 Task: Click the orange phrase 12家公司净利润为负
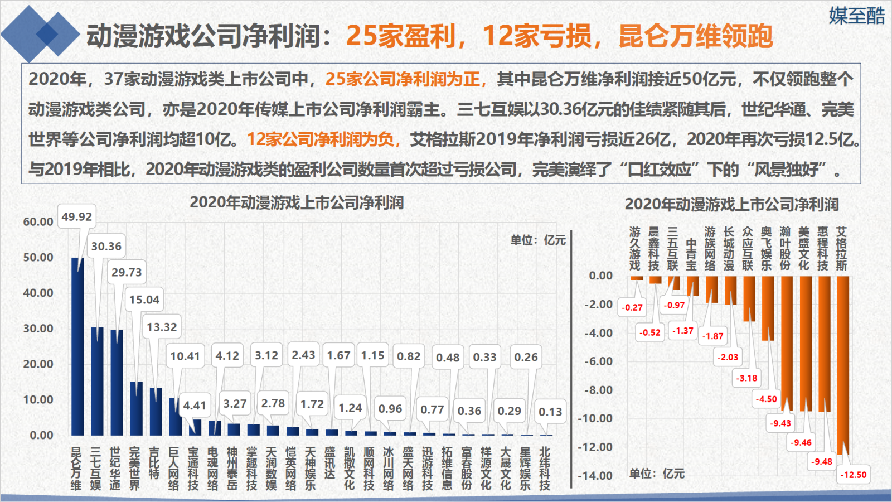tap(321, 139)
